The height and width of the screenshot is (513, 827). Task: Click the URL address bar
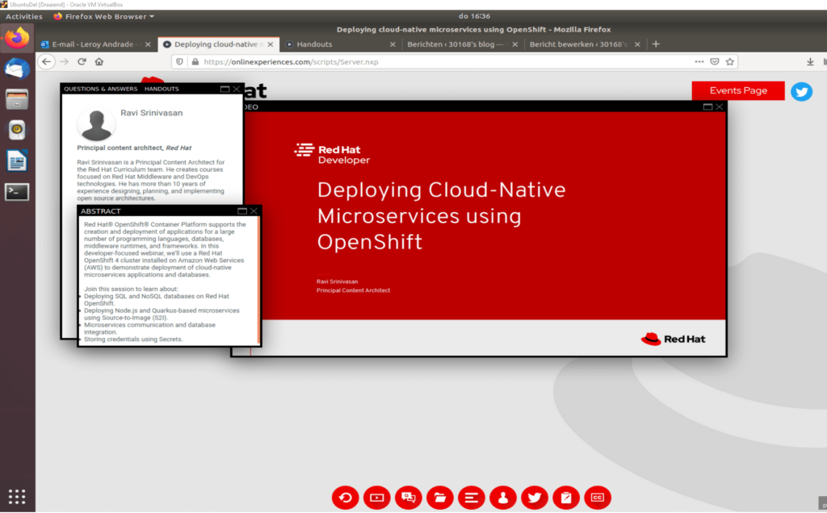444,61
